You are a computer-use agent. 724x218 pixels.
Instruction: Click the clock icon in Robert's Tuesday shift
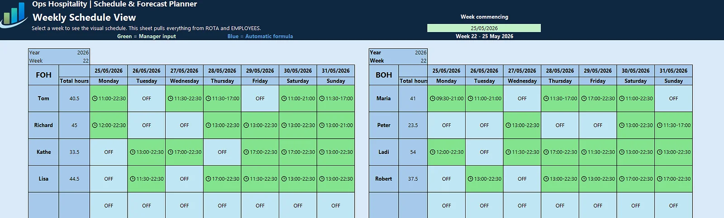[x=470, y=179]
